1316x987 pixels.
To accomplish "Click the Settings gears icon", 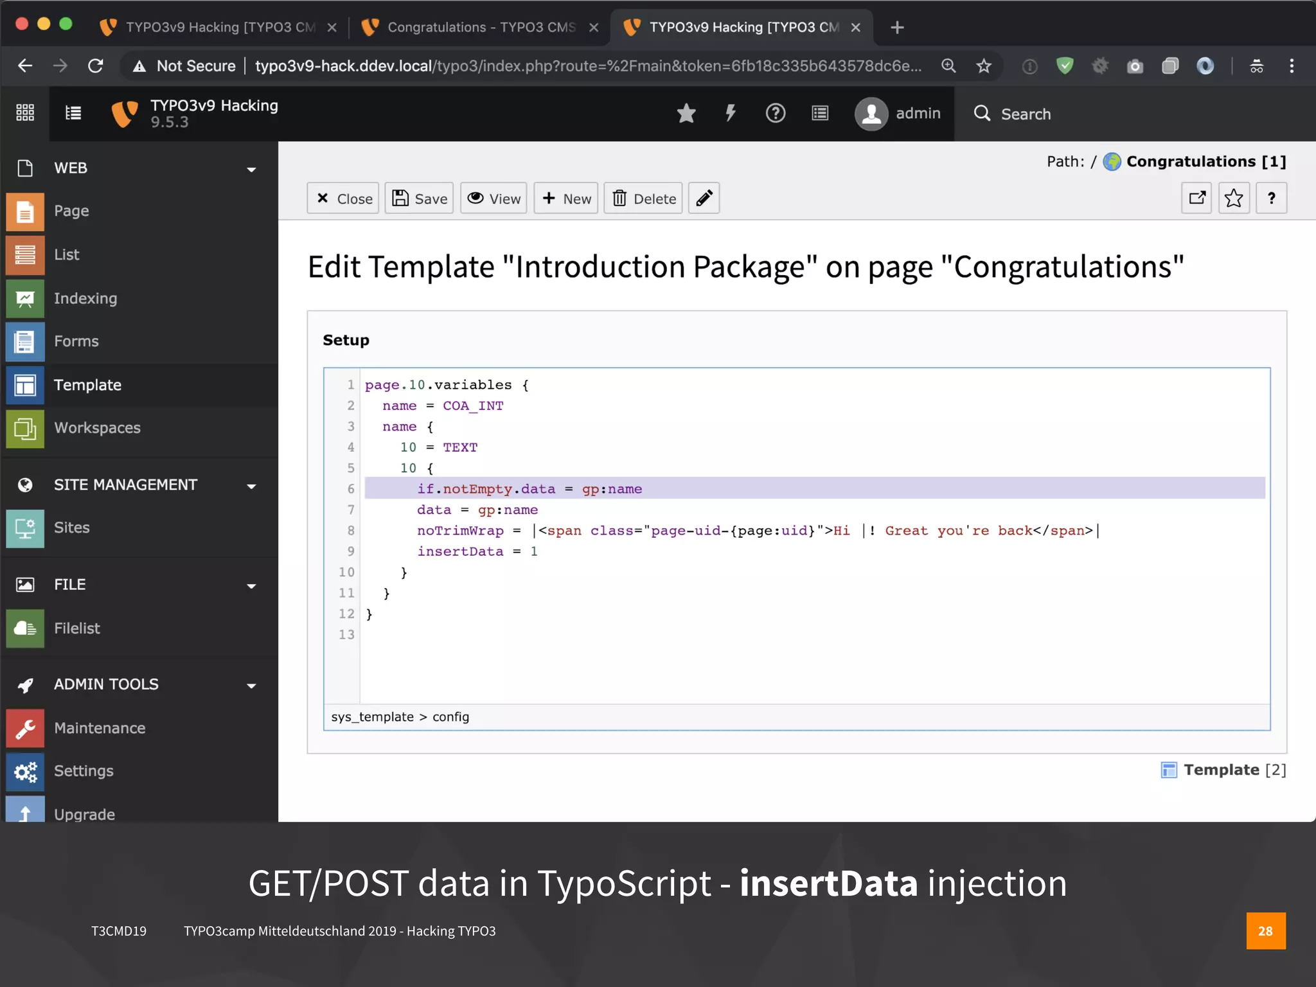I will [x=25, y=772].
